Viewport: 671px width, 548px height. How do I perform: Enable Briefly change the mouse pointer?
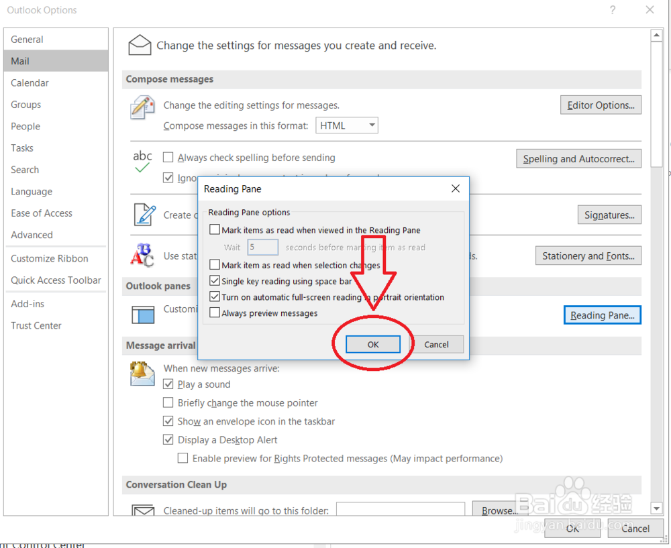pyautogui.click(x=168, y=402)
